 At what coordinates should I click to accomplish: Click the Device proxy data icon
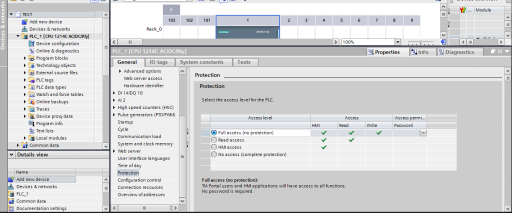tap(31, 116)
